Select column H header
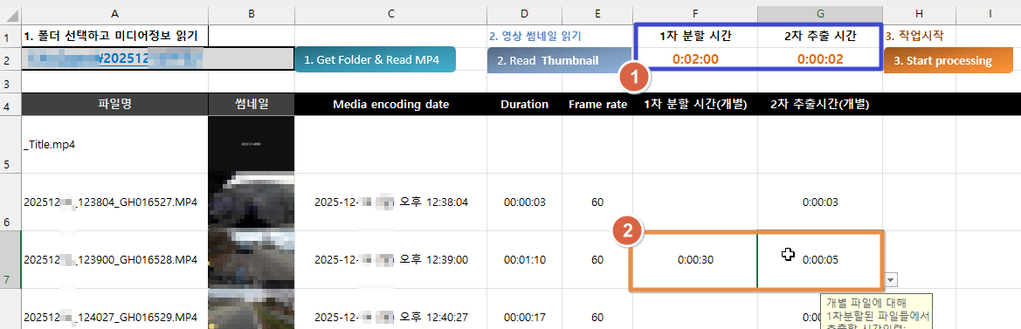This screenshot has width=1021, height=329. click(919, 13)
